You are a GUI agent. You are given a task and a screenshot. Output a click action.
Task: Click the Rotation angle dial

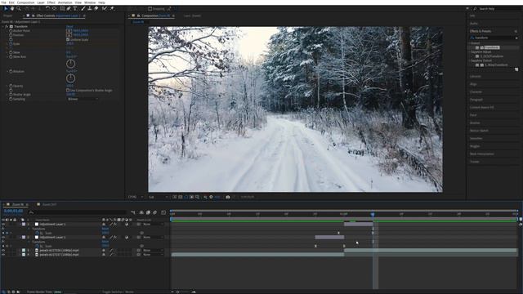click(71, 78)
